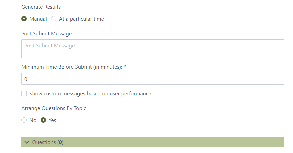Select 'Yes' for Arrange Questions By Topic
Screen dimensions: 293x153
click(x=43, y=120)
